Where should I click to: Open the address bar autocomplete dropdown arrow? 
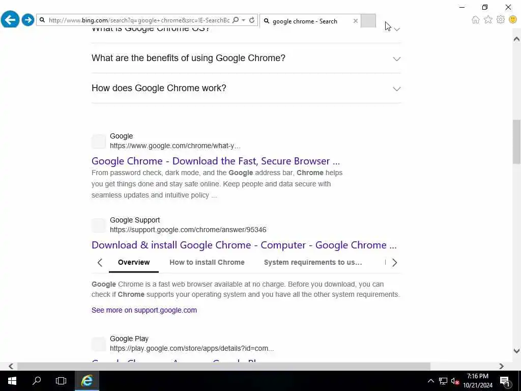(x=244, y=20)
